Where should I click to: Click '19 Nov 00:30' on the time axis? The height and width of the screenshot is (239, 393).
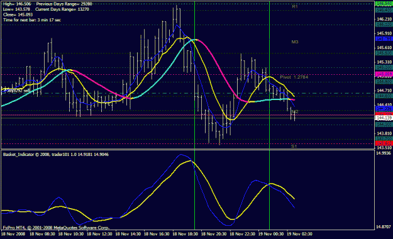pyautogui.click(x=271, y=234)
